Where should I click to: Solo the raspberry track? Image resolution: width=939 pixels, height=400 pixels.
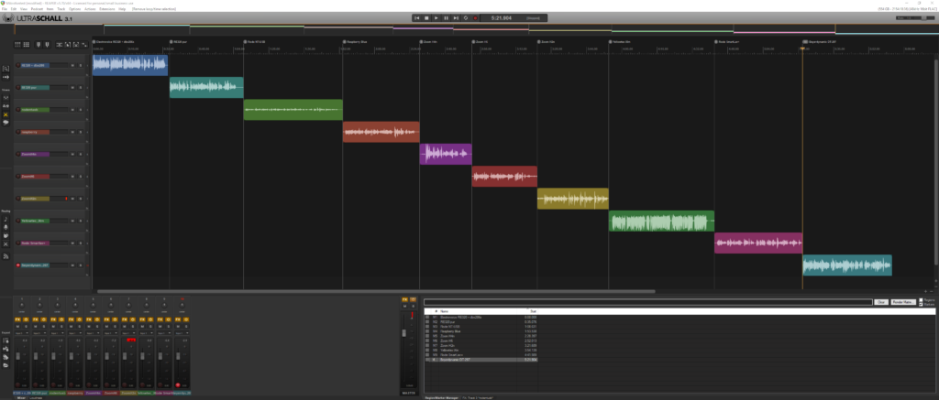tap(81, 132)
